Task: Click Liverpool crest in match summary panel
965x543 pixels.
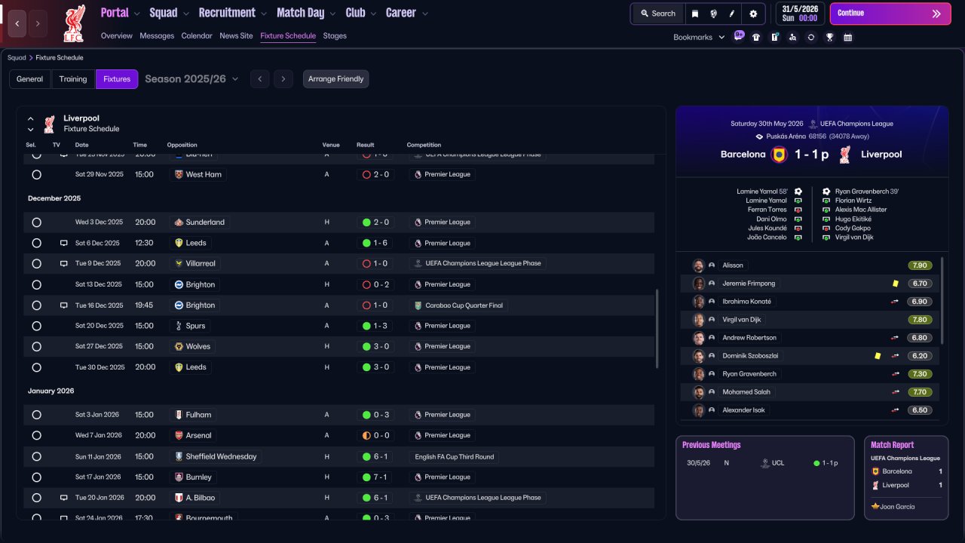Action: [845, 155]
